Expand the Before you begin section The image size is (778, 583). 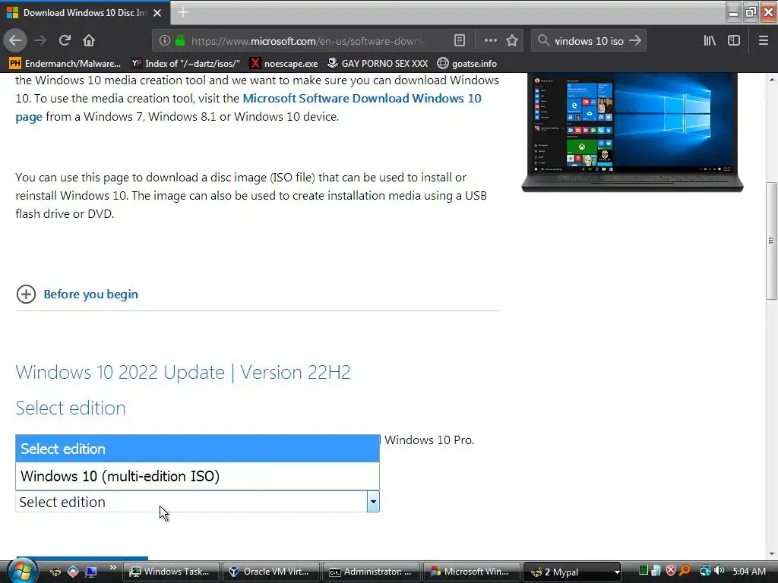(x=26, y=294)
